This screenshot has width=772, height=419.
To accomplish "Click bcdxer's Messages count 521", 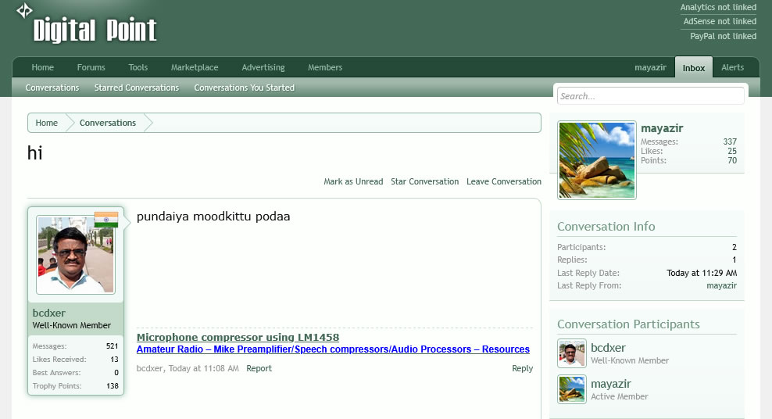I will click(113, 346).
